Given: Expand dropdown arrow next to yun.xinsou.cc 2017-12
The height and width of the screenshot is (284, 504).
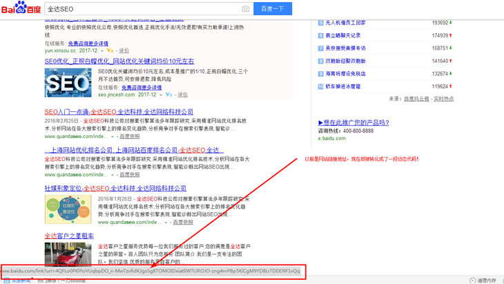Looking at the screenshot, I should coord(102,51).
